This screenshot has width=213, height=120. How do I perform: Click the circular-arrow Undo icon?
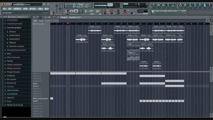tap(180, 5)
